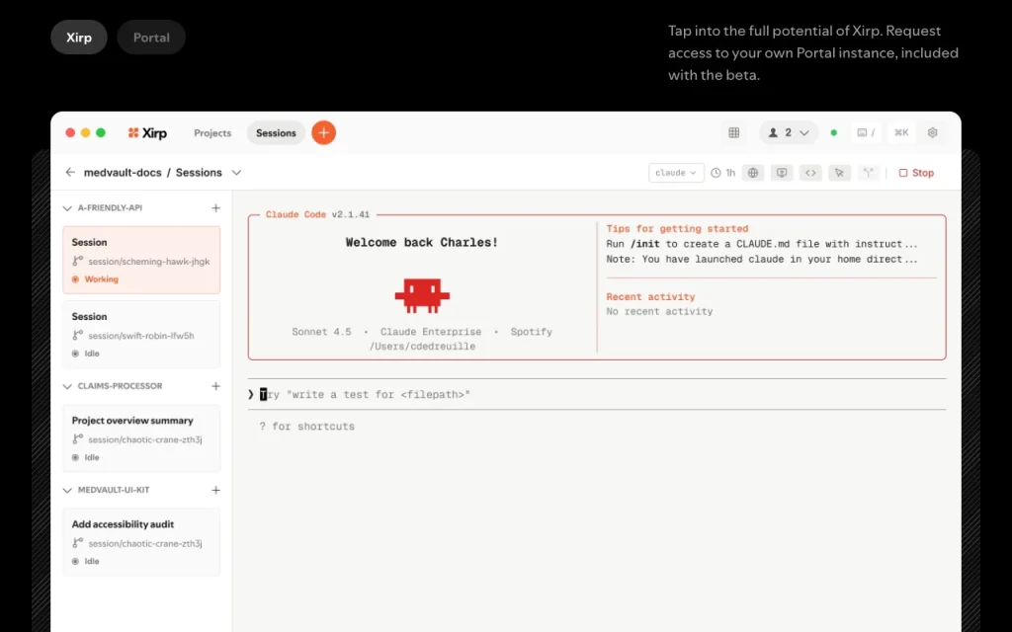Open the Sessions tab
The height and width of the screenshot is (632, 1012).
276,133
